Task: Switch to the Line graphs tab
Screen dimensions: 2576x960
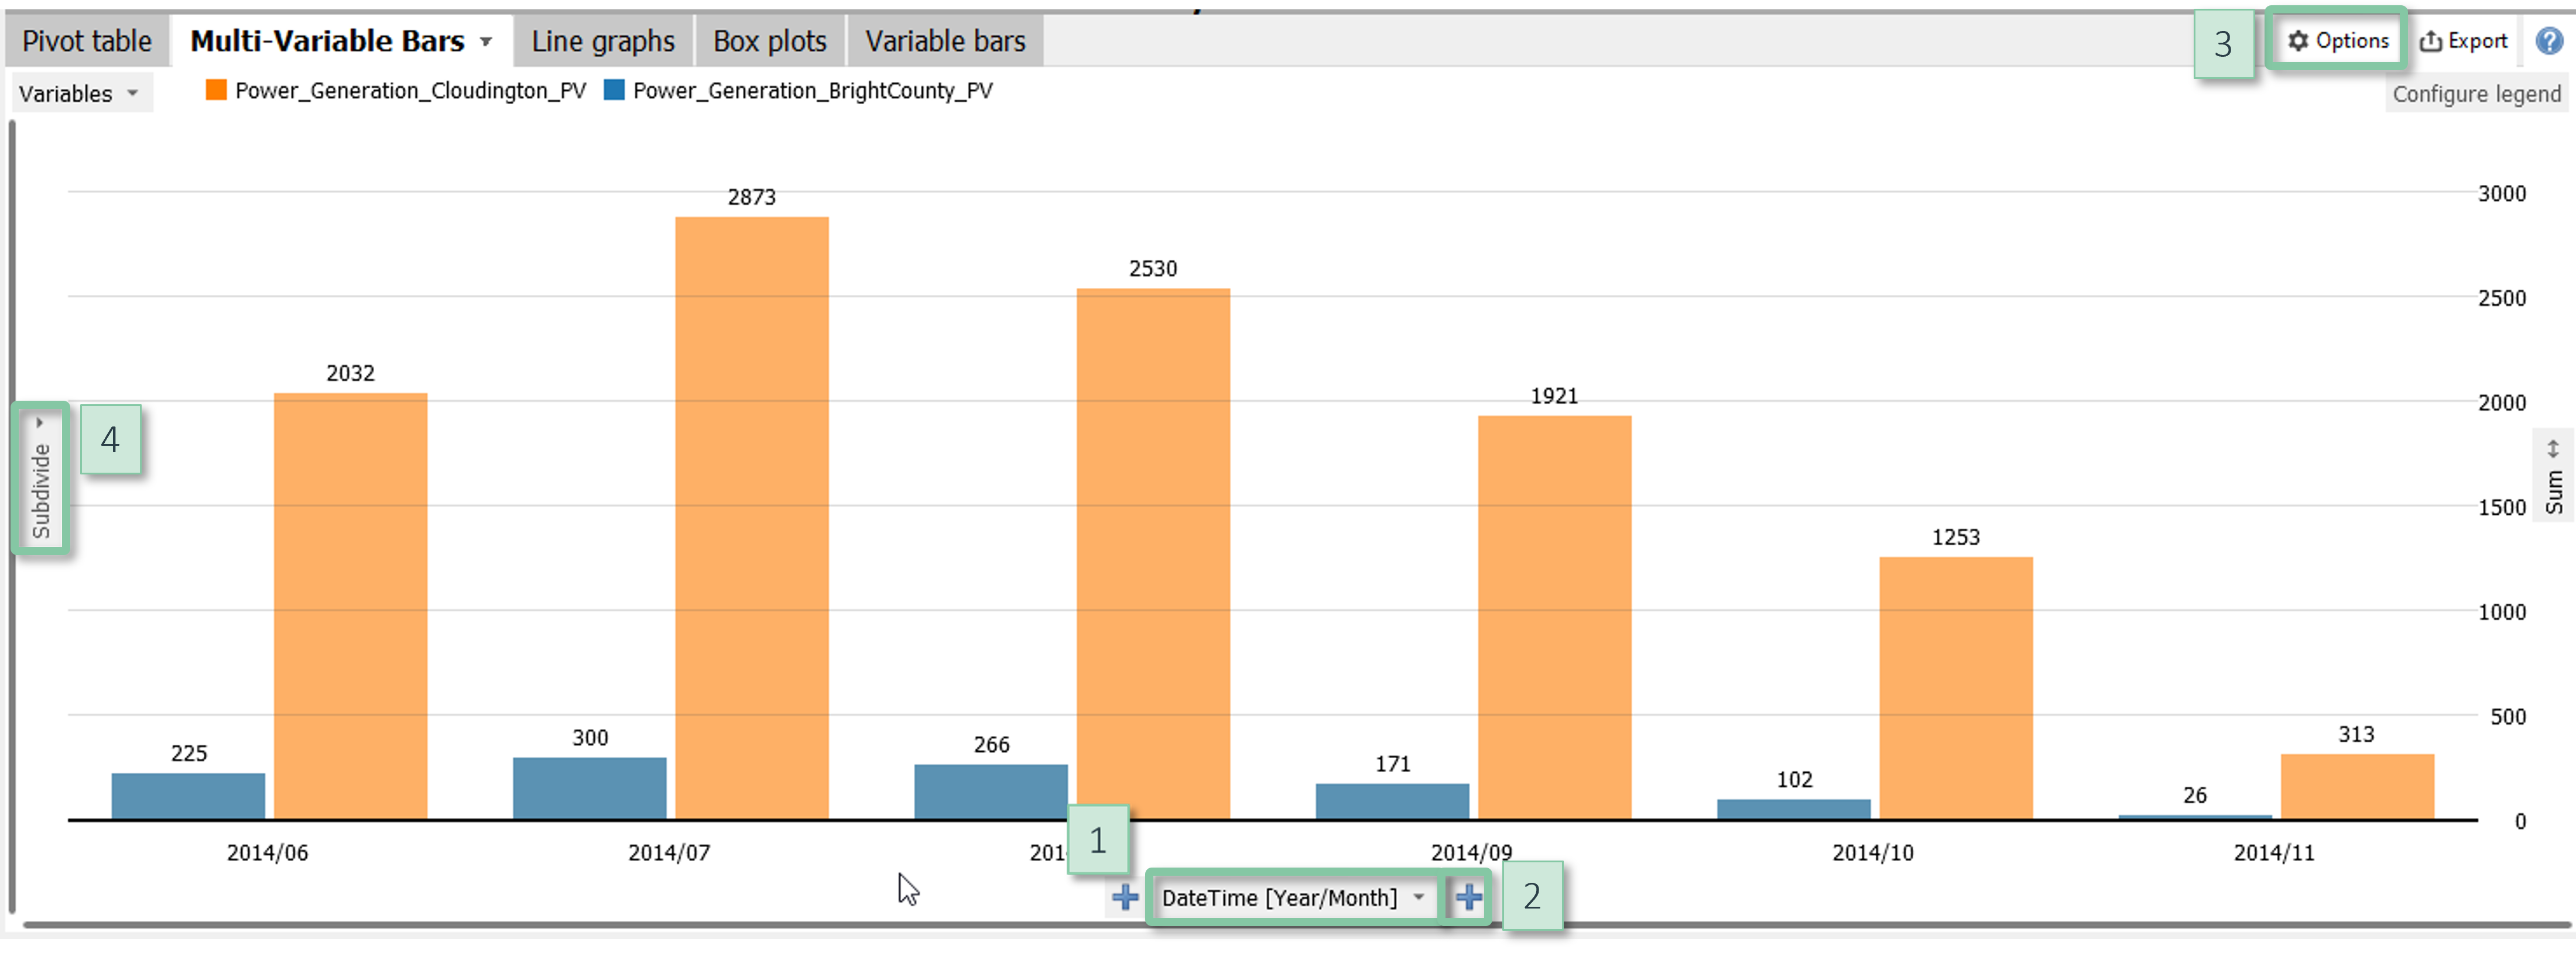Action: 602,41
